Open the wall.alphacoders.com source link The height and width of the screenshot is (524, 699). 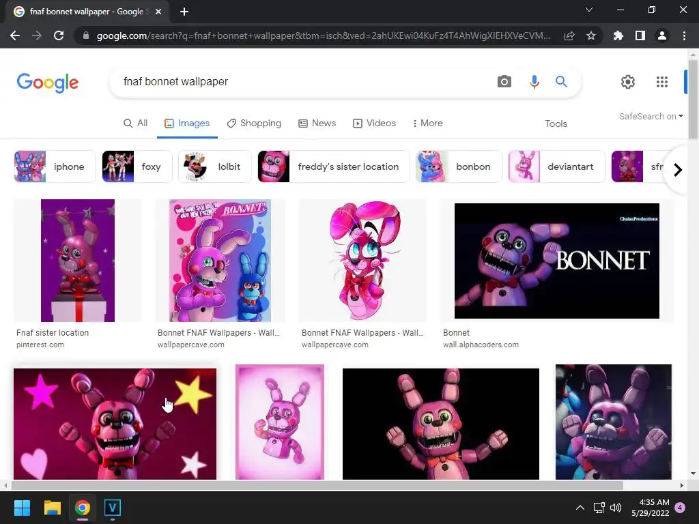[481, 345]
